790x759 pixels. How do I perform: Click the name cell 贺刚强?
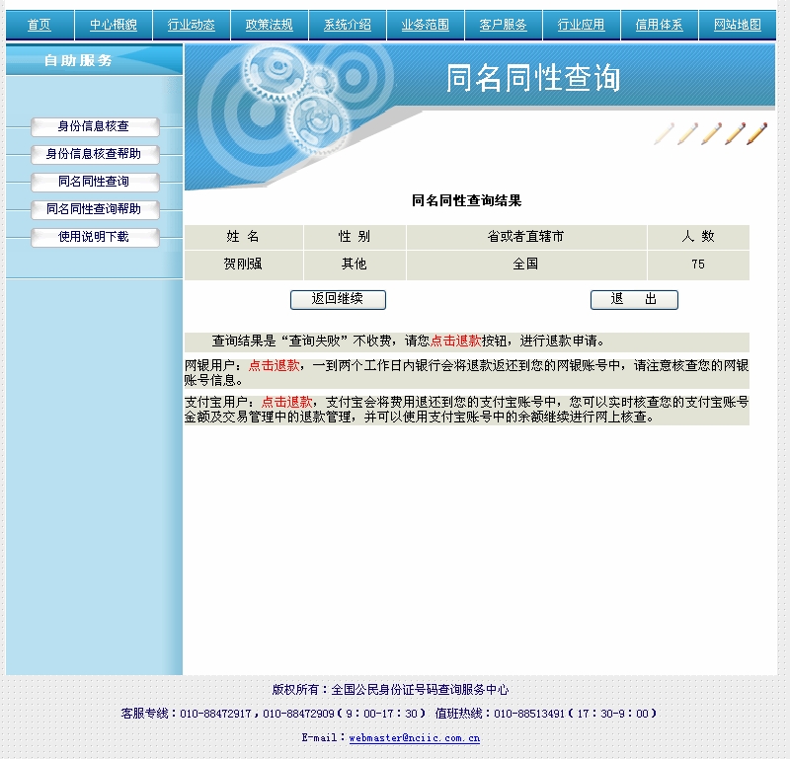click(x=243, y=264)
